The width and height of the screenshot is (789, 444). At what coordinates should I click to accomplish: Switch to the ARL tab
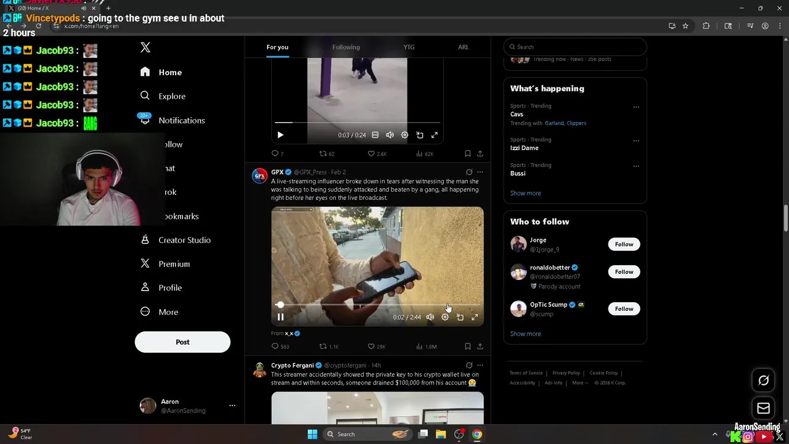[x=464, y=47]
